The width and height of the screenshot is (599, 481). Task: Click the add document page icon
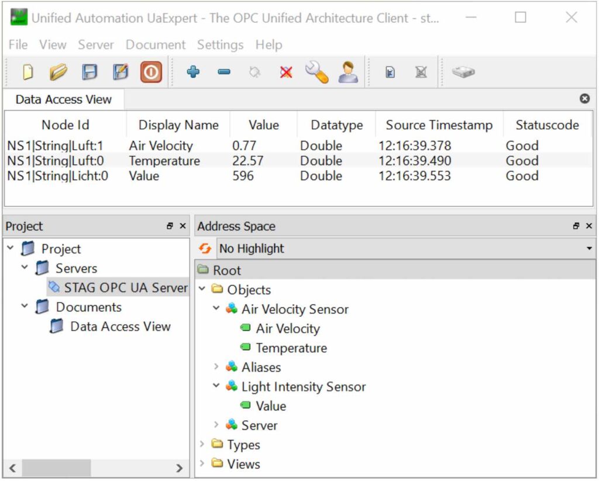click(x=390, y=72)
